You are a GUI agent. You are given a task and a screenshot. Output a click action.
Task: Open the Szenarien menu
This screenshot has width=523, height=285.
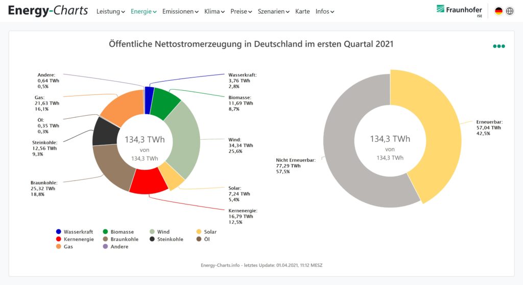[274, 11]
